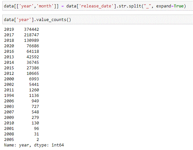
Task: Click the count 6993 for year 2000
Action: 34,79
